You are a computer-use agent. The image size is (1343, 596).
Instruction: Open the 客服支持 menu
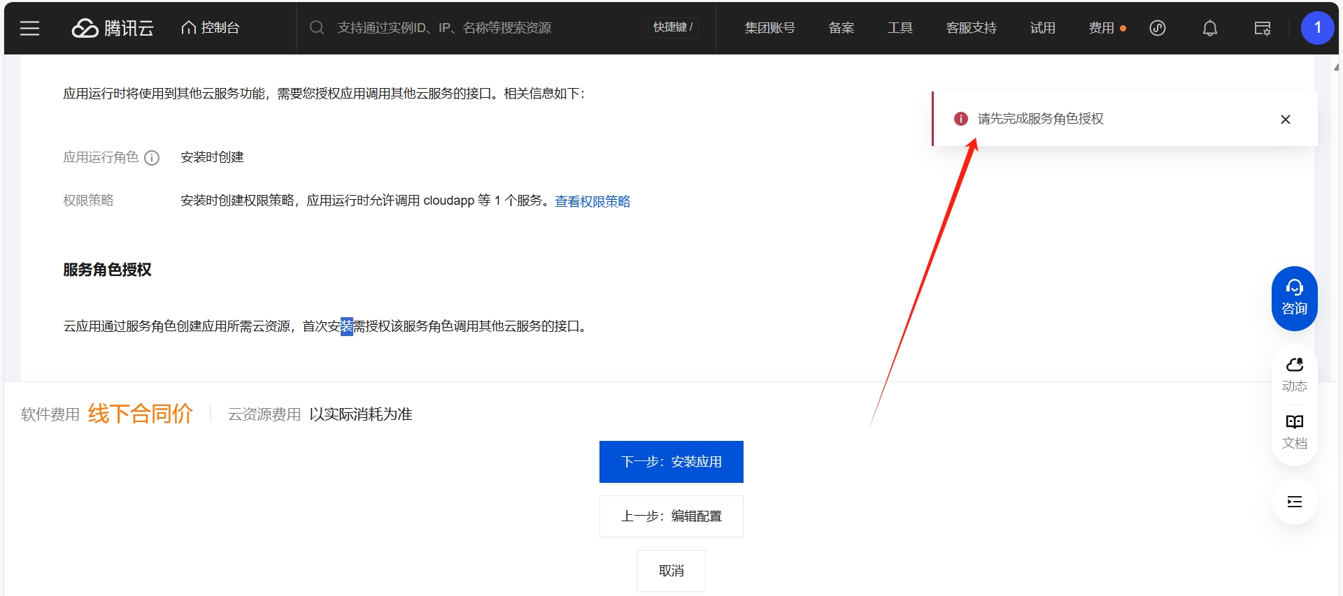[971, 28]
